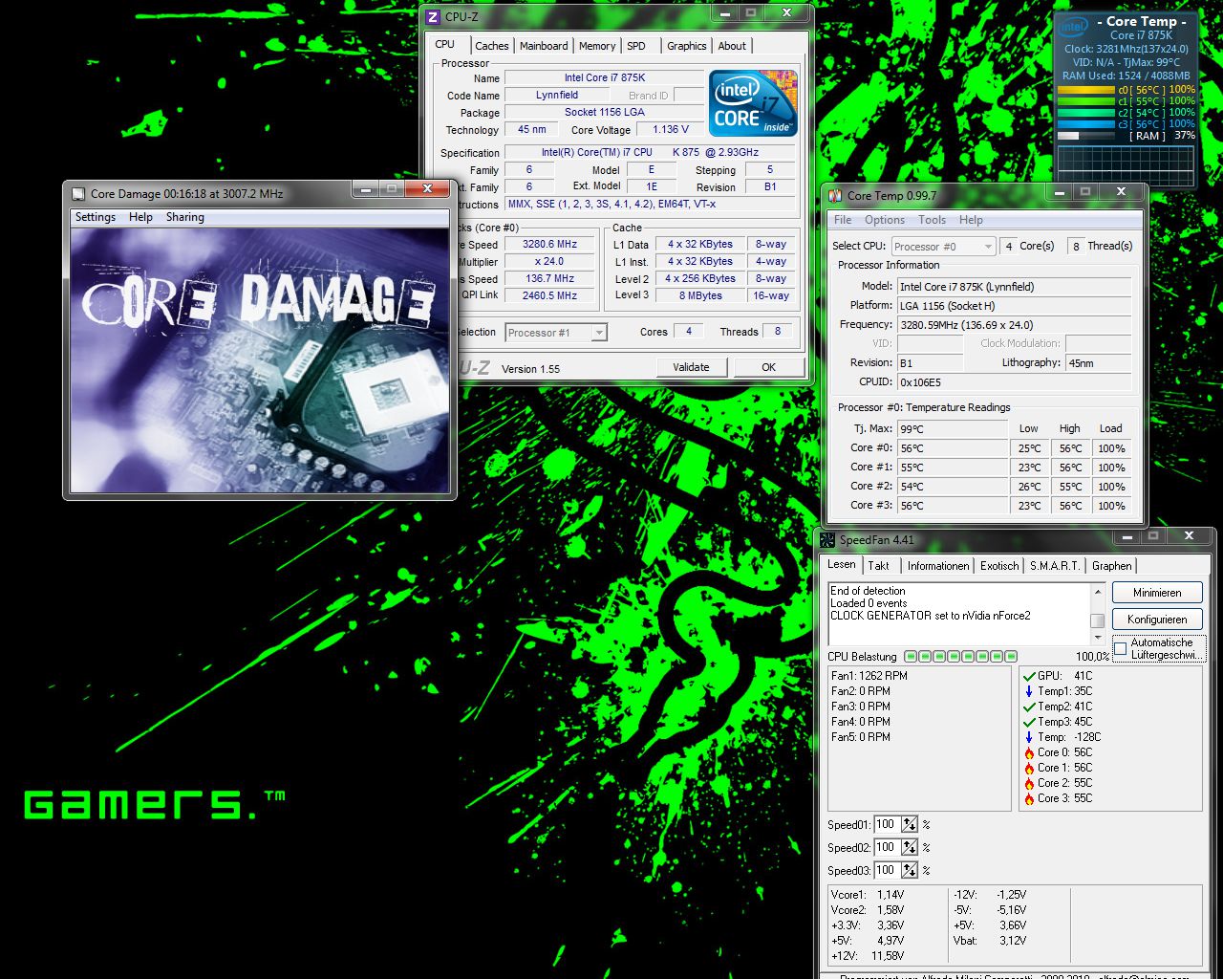Image resolution: width=1223 pixels, height=979 pixels.
Task: Click the Core #0 56°C temperature field
Action: (953, 448)
